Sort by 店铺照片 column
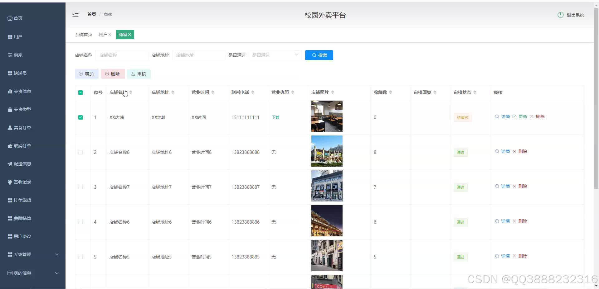The height and width of the screenshot is (289, 599). [x=333, y=92]
